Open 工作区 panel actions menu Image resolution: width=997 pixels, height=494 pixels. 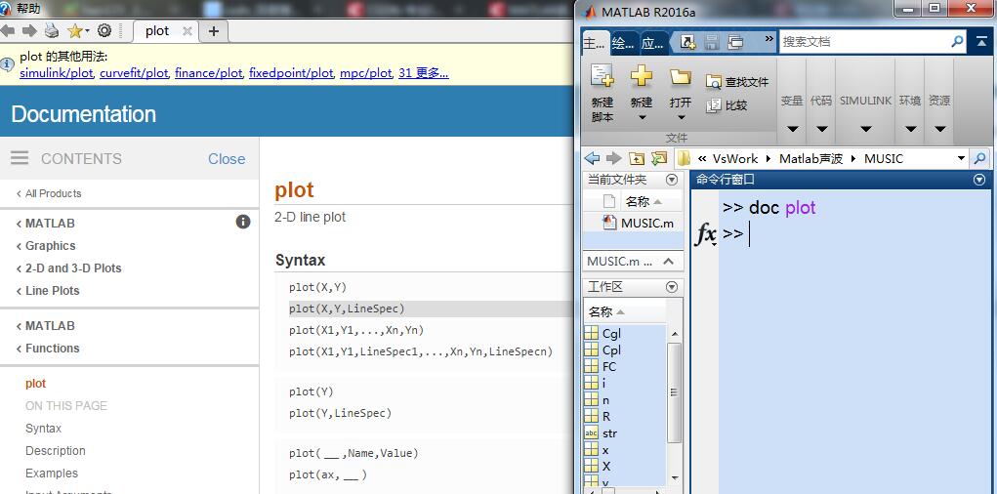click(672, 287)
